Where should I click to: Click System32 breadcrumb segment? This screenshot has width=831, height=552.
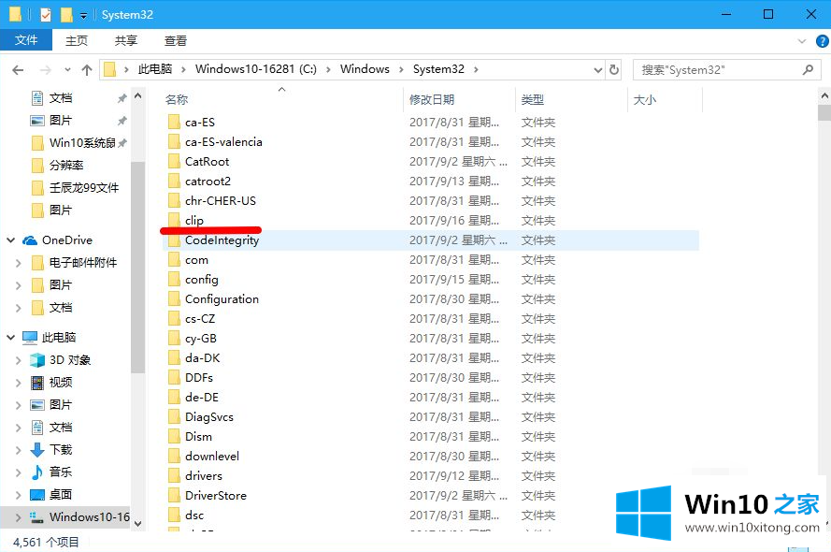438,69
